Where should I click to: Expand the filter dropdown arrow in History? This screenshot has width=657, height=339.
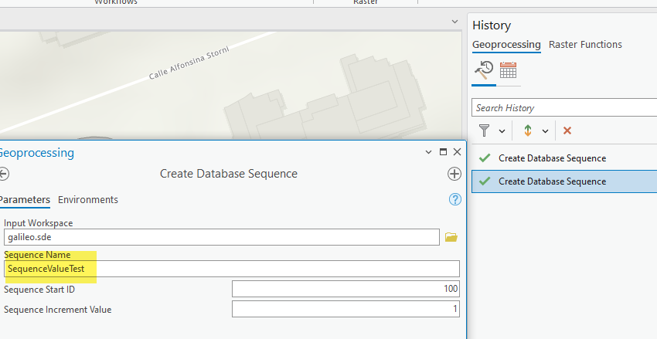(502, 131)
